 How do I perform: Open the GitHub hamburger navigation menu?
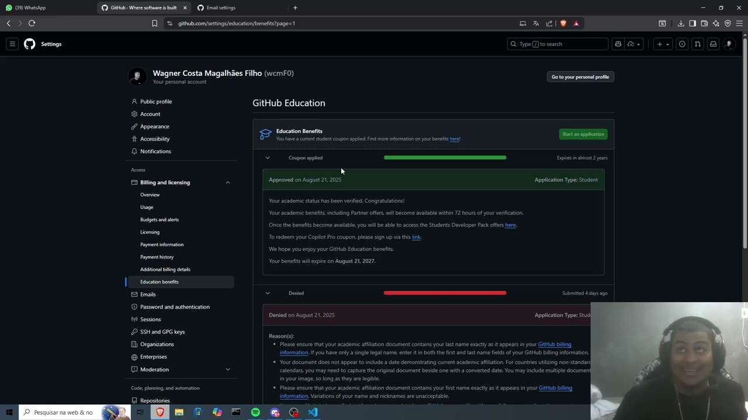(12, 44)
